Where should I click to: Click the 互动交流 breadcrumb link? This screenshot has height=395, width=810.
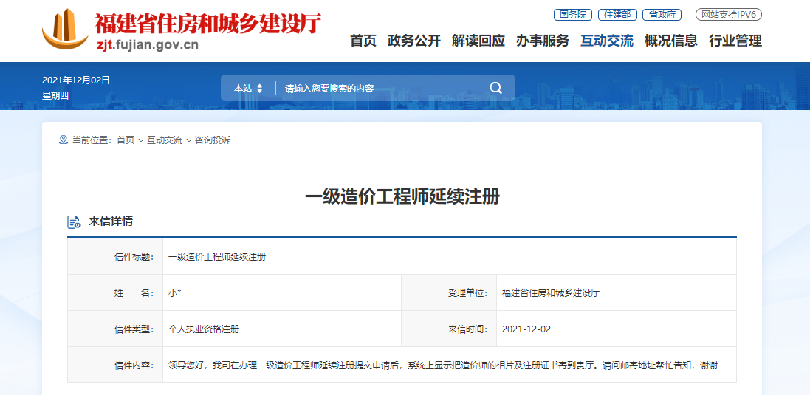(165, 140)
